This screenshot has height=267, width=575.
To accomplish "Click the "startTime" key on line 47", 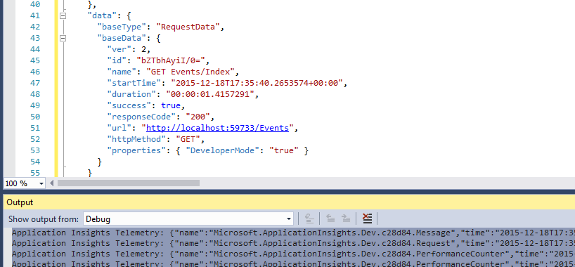I will pyautogui.click(x=134, y=83).
